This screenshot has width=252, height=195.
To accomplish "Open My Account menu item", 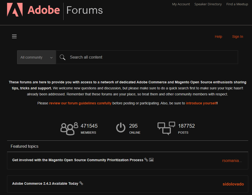I will coord(181,4).
